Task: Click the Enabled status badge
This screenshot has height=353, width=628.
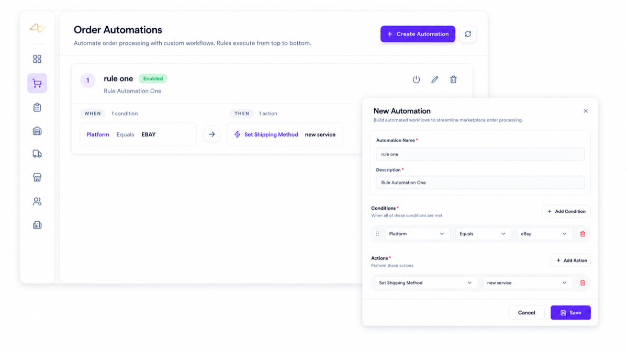Action: pyautogui.click(x=153, y=78)
